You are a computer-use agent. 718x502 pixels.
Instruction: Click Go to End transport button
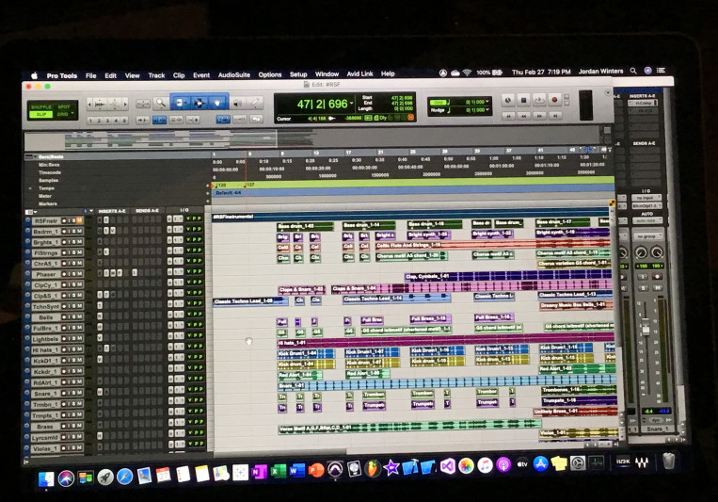tap(555, 116)
